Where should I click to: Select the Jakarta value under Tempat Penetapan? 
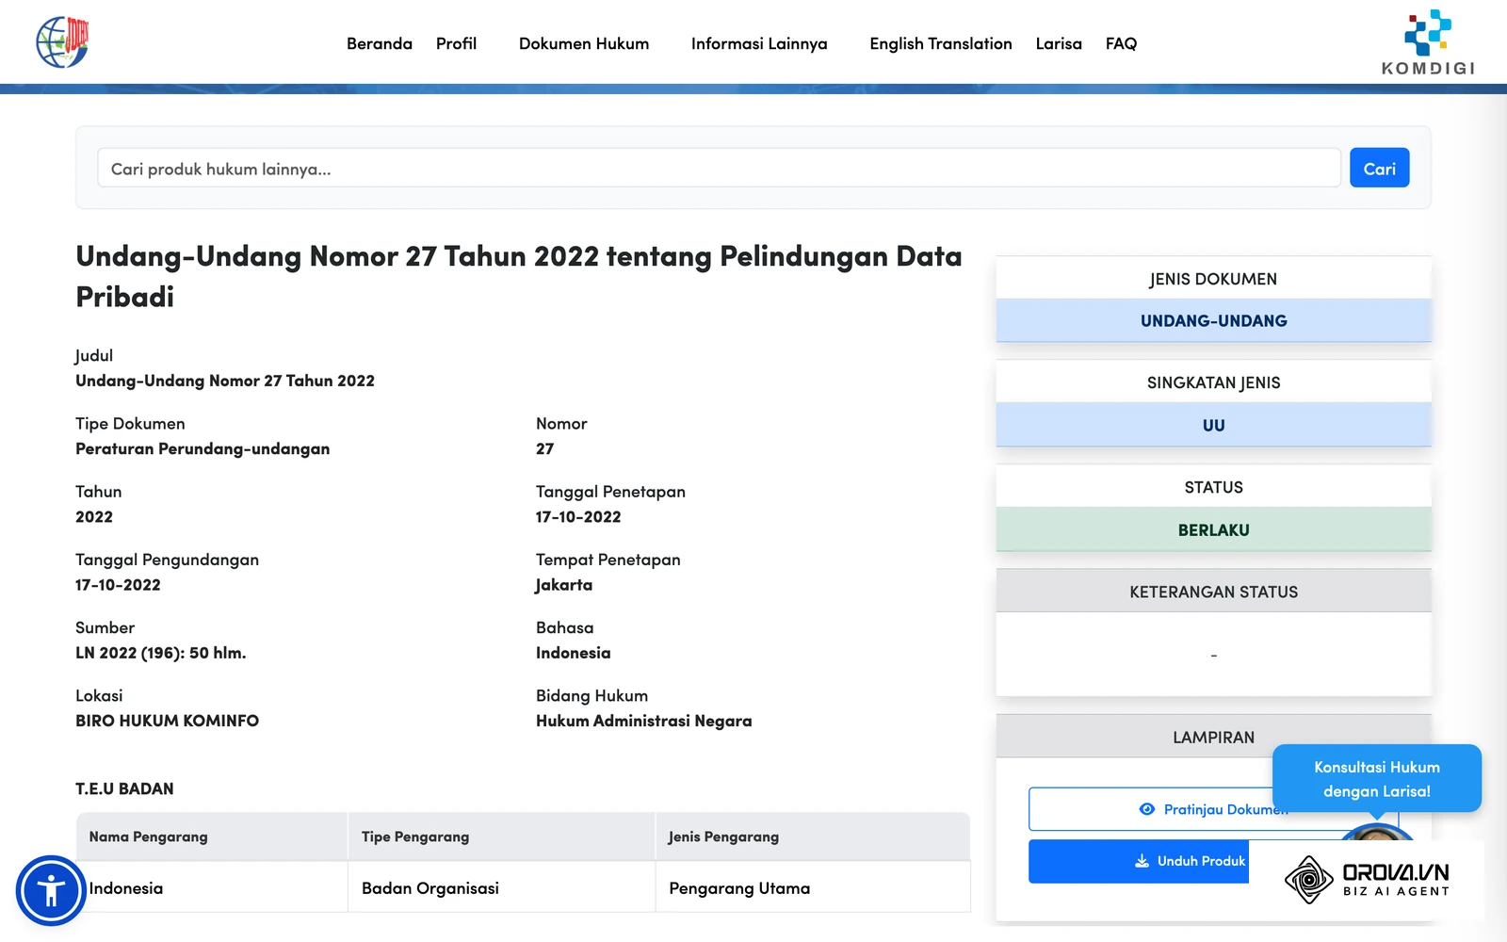[x=564, y=585]
